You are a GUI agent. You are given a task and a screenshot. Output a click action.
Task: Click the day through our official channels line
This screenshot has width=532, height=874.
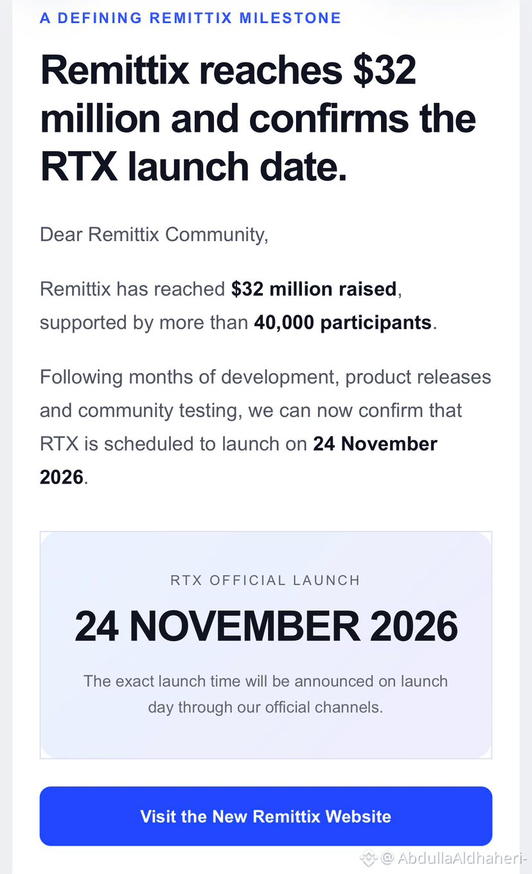coord(265,707)
